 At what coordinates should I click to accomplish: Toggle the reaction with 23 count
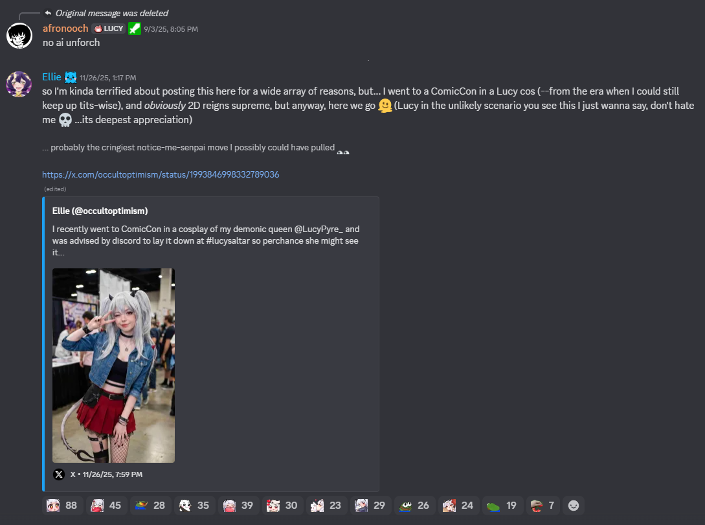click(326, 505)
